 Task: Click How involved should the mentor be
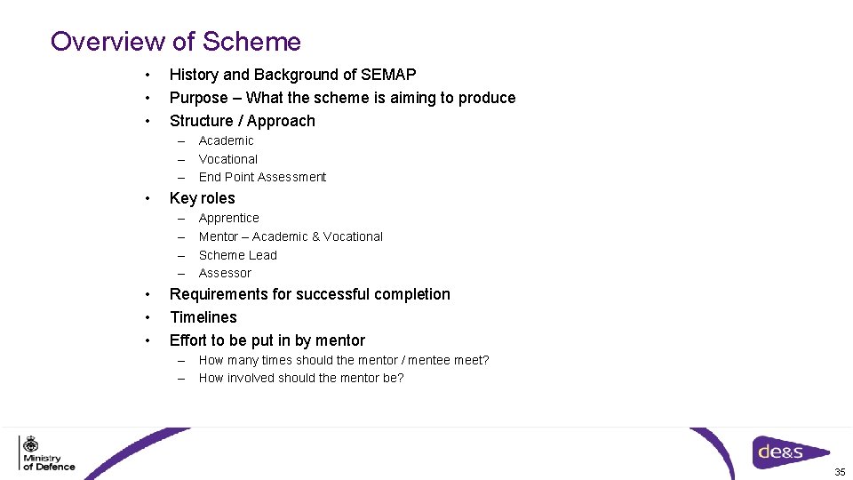pyautogui.click(x=301, y=379)
